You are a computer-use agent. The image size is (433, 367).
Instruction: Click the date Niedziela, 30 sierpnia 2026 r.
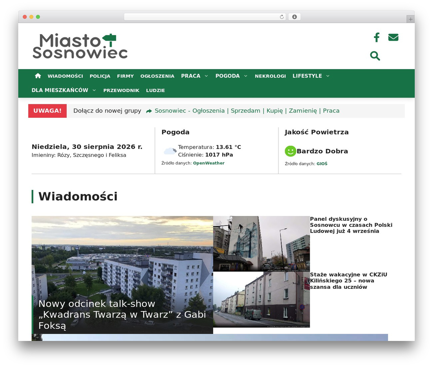pos(87,147)
